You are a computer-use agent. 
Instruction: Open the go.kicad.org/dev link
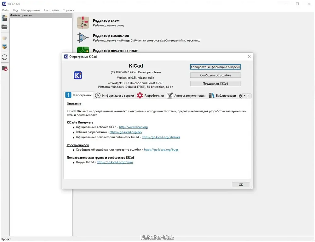(x=126, y=132)
